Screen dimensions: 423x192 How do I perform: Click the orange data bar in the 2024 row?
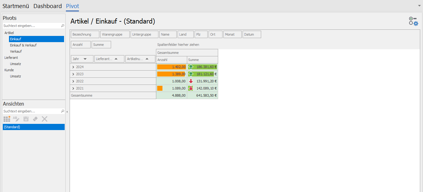[171, 67]
